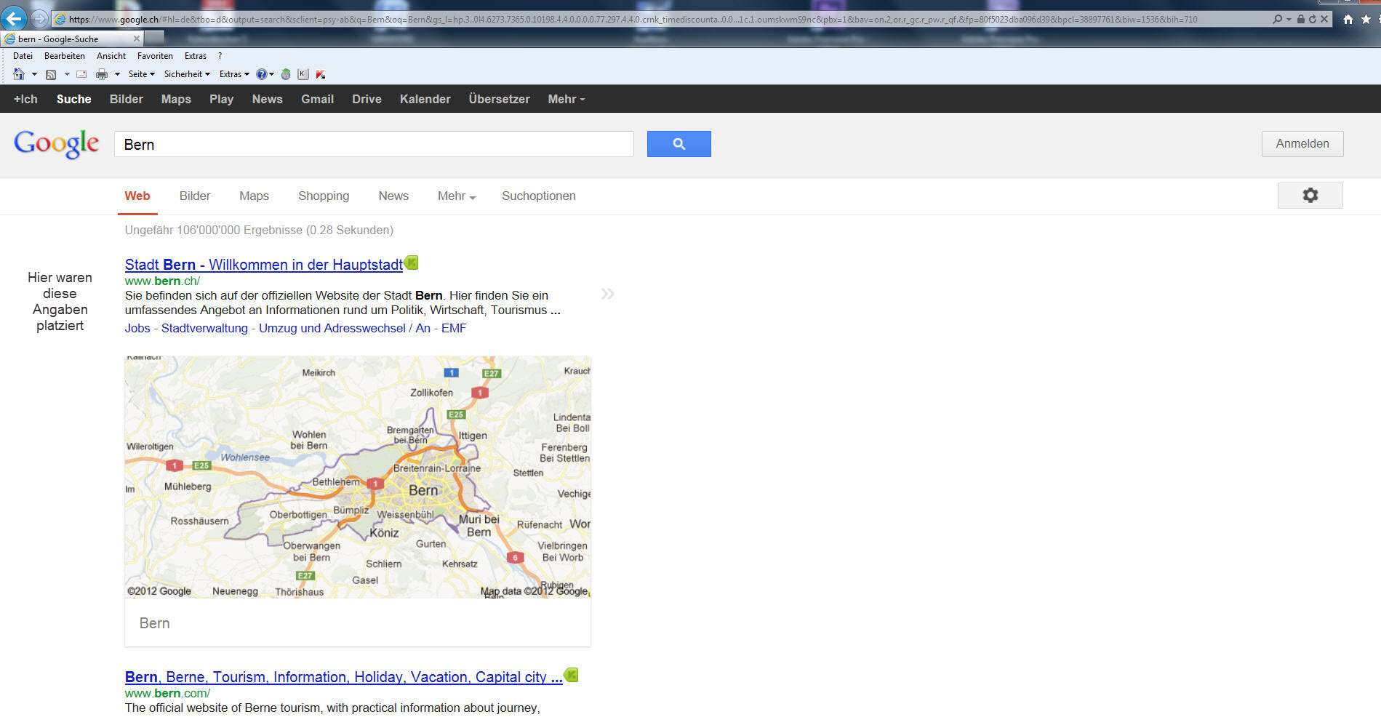The image size is (1381, 717).
Task: Open the Sicherheit dropdown in command bar
Action: (x=187, y=74)
